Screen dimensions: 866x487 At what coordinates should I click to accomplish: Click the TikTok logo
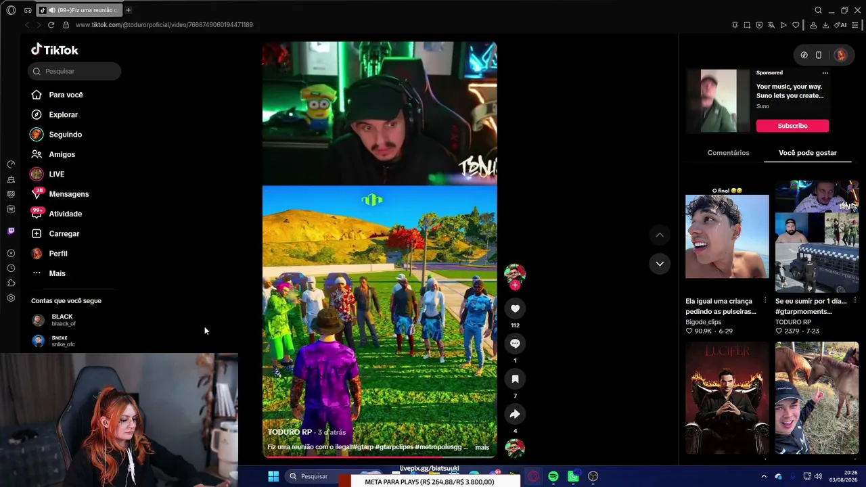(55, 50)
